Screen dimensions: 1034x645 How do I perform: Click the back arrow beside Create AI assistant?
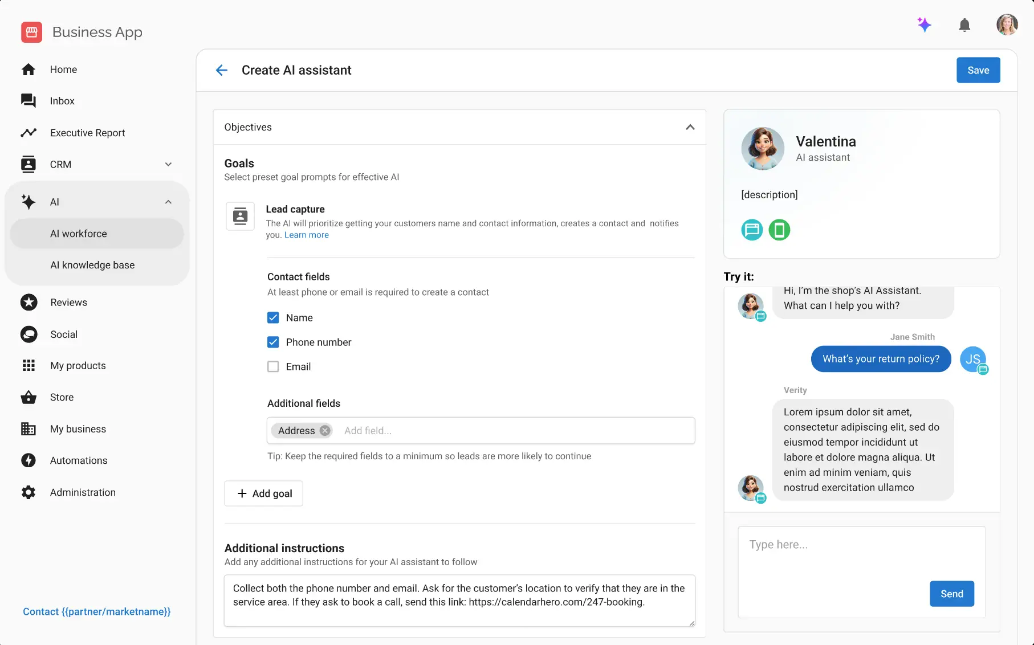point(222,70)
